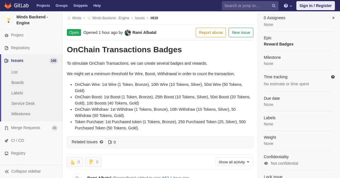Click the time tracking help icon

tap(333, 77)
